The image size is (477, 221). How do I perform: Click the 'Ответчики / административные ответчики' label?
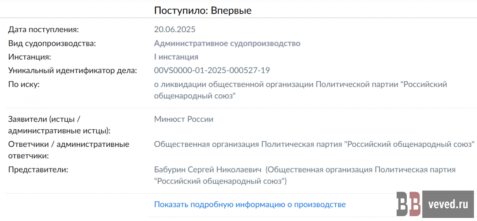pyautogui.click(x=68, y=150)
